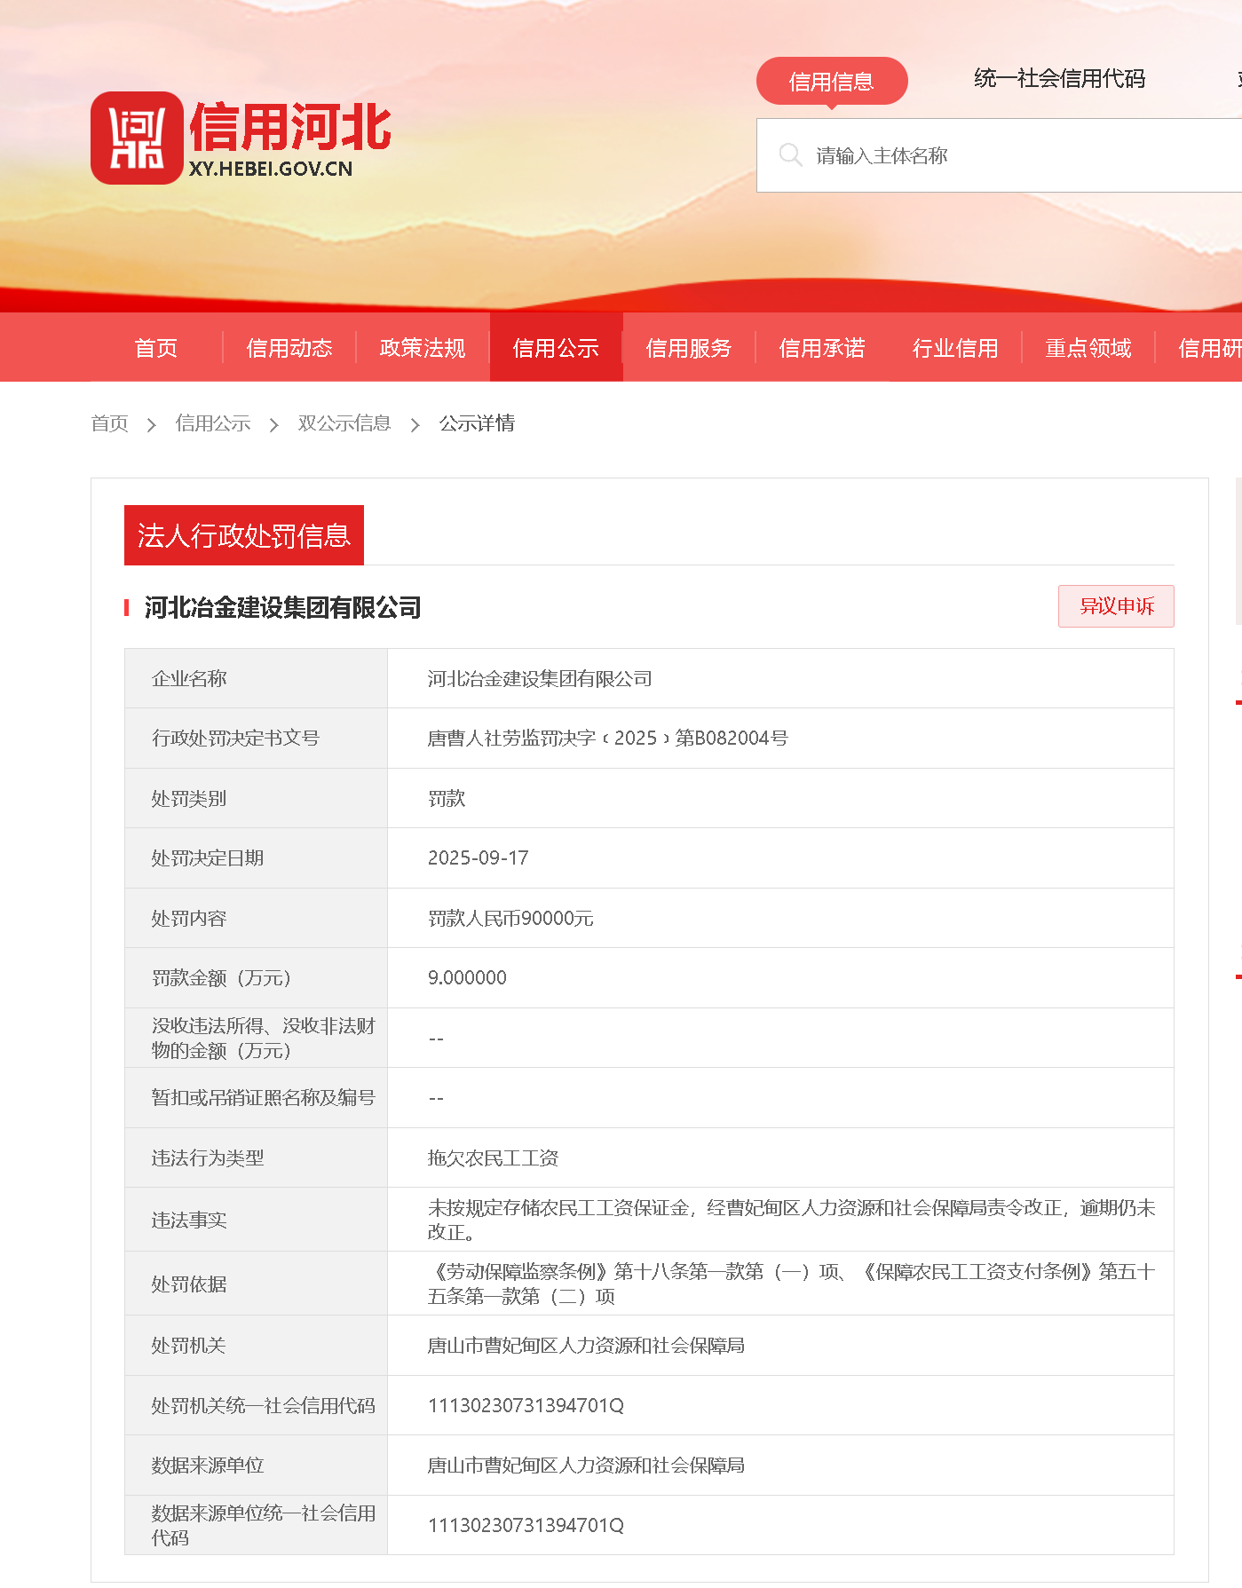Select the 信用信息 search tab
This screenshot has width=1242, height=1588.
click(831, 82)
